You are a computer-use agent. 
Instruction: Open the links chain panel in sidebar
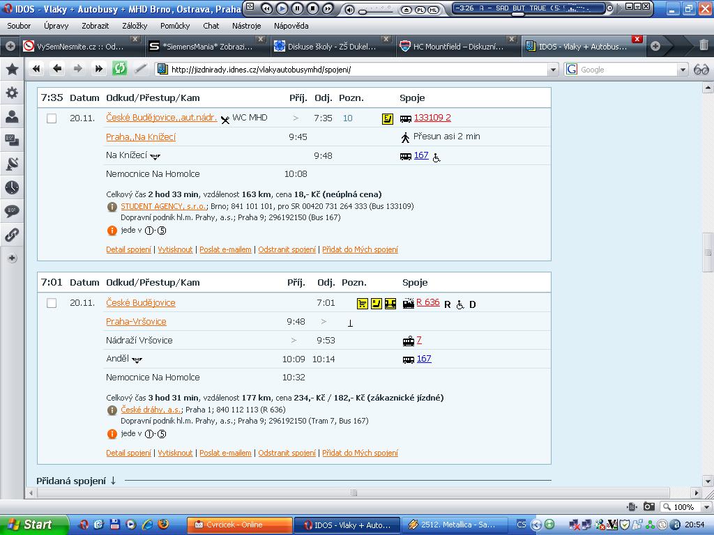[12, 235]
